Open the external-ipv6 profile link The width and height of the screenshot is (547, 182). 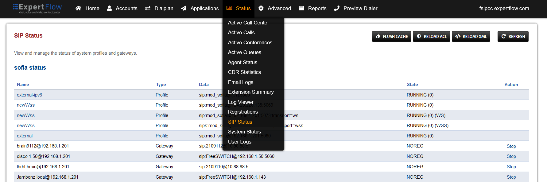29,95
